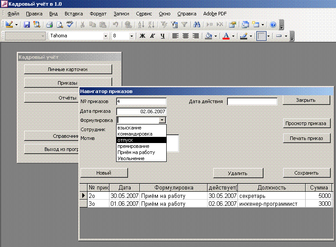Image resolution: width=336 pixels, height=247 pixels.
Task: Click the Дата действия input field
Action: click(x=252, y=101)
